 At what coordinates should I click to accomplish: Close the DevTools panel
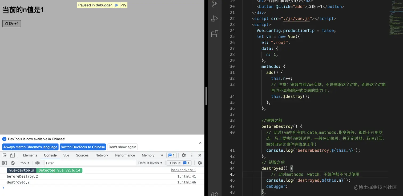coord(200,155)
